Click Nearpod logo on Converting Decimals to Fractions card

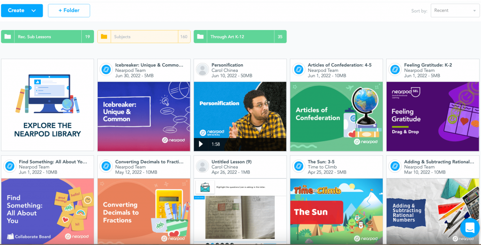pyautogui.click(x=106, y=166)
